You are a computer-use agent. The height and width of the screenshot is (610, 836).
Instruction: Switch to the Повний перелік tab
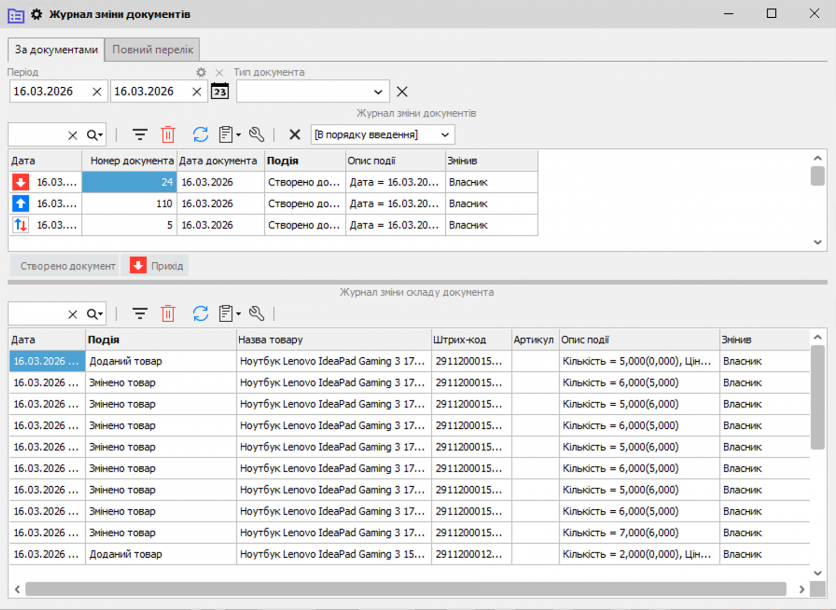pos(153,50)
